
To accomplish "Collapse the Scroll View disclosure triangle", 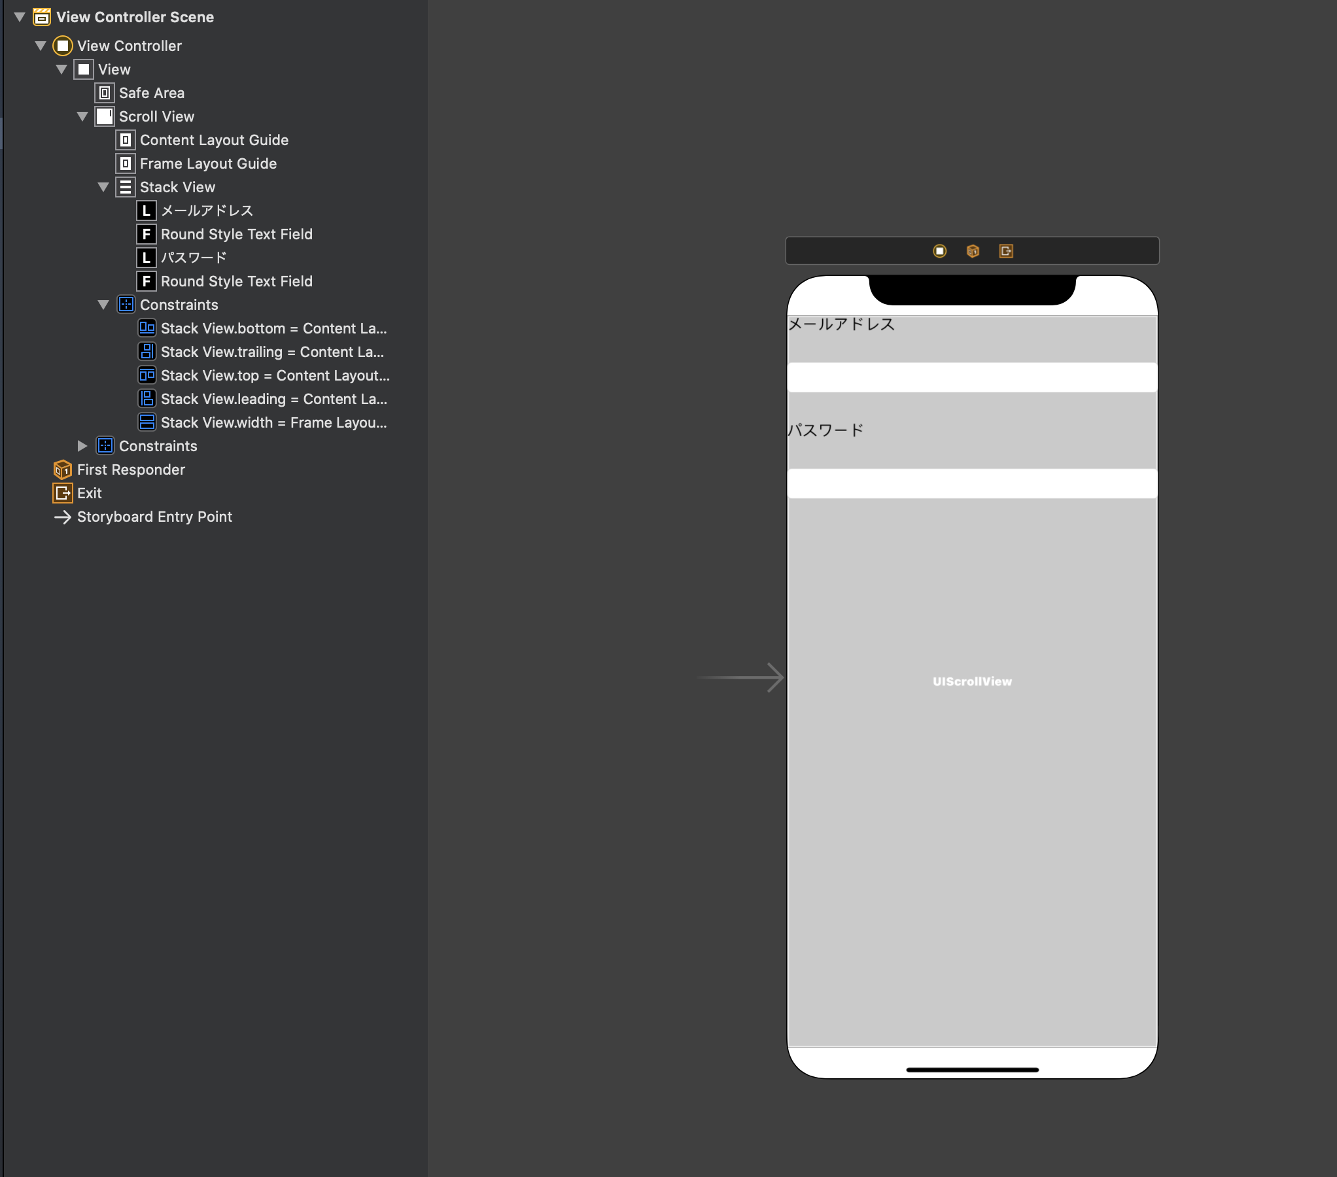I will pos(82,116).
